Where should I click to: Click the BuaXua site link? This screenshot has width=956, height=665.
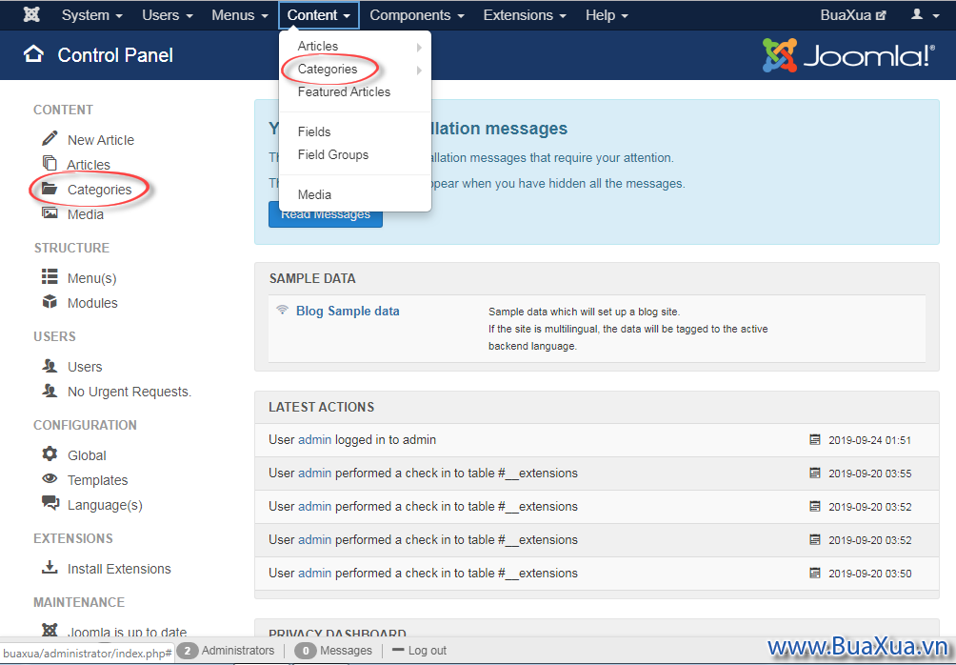846,15
